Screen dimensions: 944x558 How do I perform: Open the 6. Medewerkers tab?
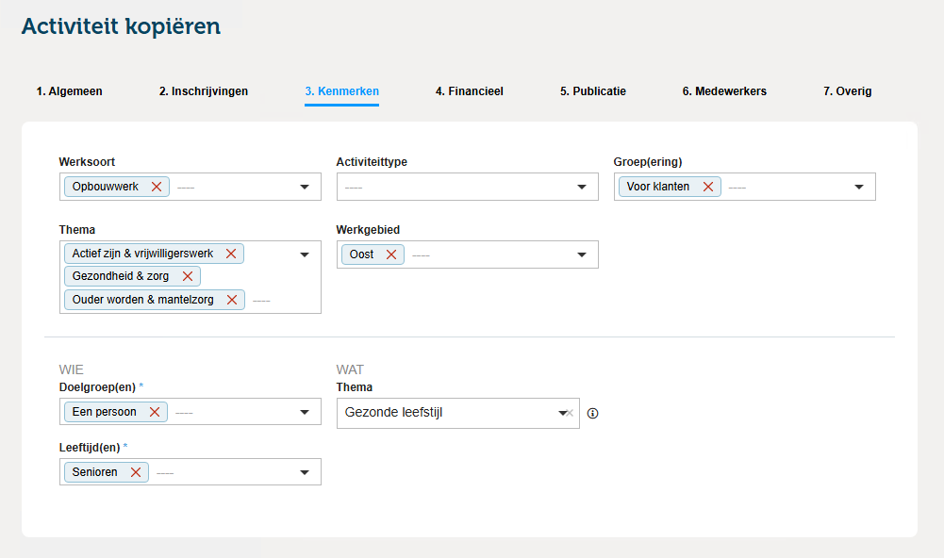(x=724, y=91)
